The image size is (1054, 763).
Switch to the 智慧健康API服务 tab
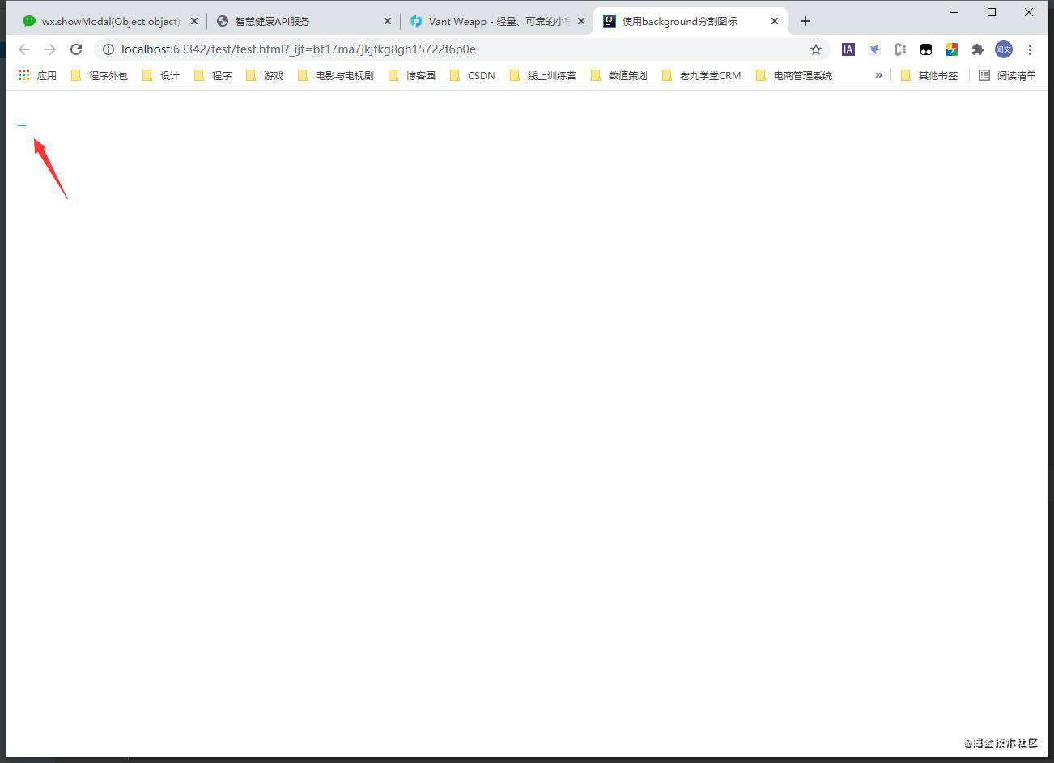303,21
